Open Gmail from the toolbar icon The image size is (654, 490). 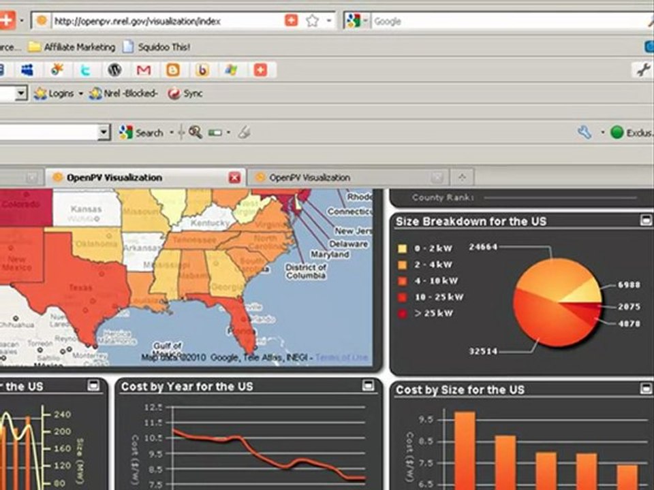click(144, 70)
